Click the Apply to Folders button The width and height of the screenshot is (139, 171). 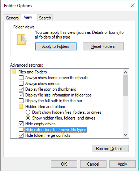(x=56, y=46)
